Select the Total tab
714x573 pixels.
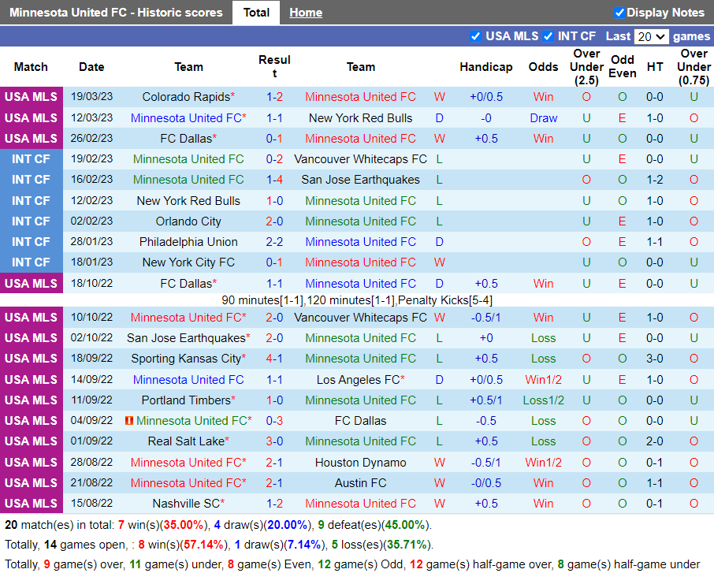tap(256, 13)
